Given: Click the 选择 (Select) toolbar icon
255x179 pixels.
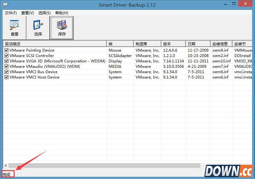Looking at the screenshot, I should coord(38,28).
